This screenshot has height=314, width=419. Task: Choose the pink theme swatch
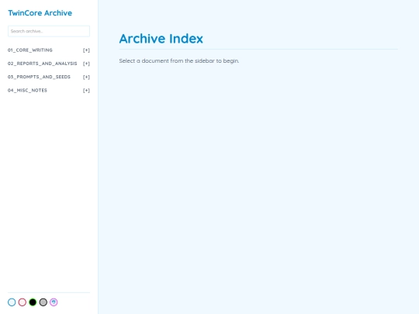pyautogui.click(x=23, y=302)
